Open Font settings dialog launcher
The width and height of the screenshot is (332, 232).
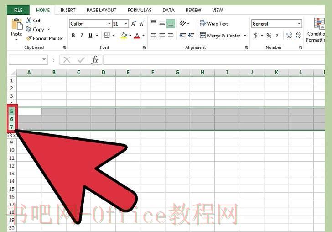[145, 47]
